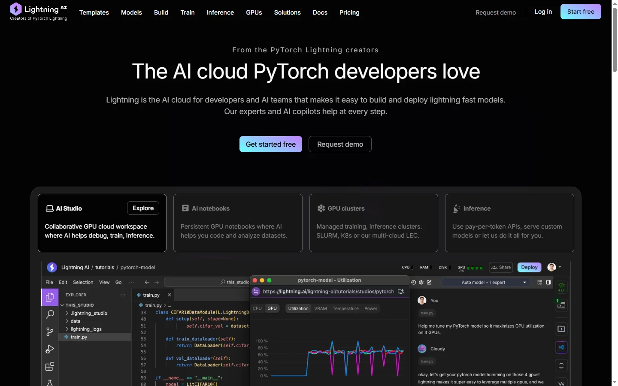Screen dimensions: 618x386
Task: Click the studio Lightning bolt logo
Action: tap(52, 267)
